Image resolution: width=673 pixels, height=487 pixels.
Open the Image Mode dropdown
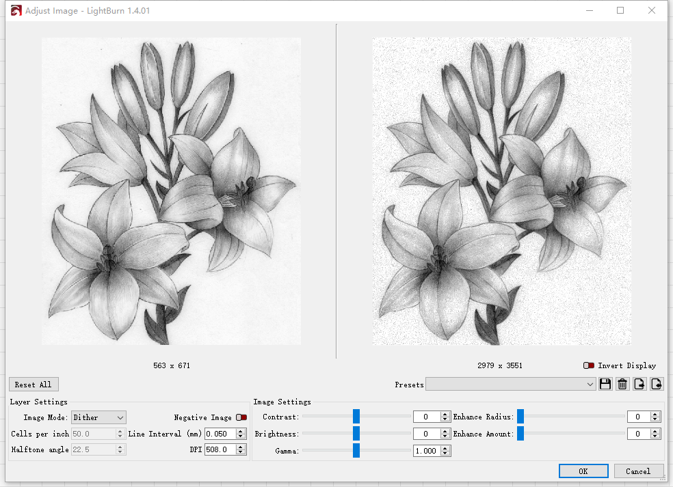click(99, 417)
